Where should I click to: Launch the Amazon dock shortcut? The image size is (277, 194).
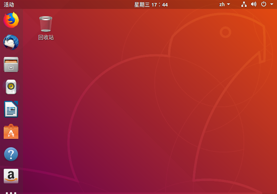(x=11, y=176)
